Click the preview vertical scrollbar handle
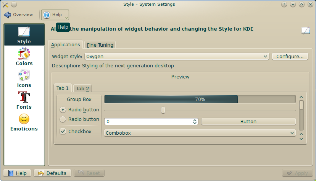316x181 pixels. (x=301, y=105)
